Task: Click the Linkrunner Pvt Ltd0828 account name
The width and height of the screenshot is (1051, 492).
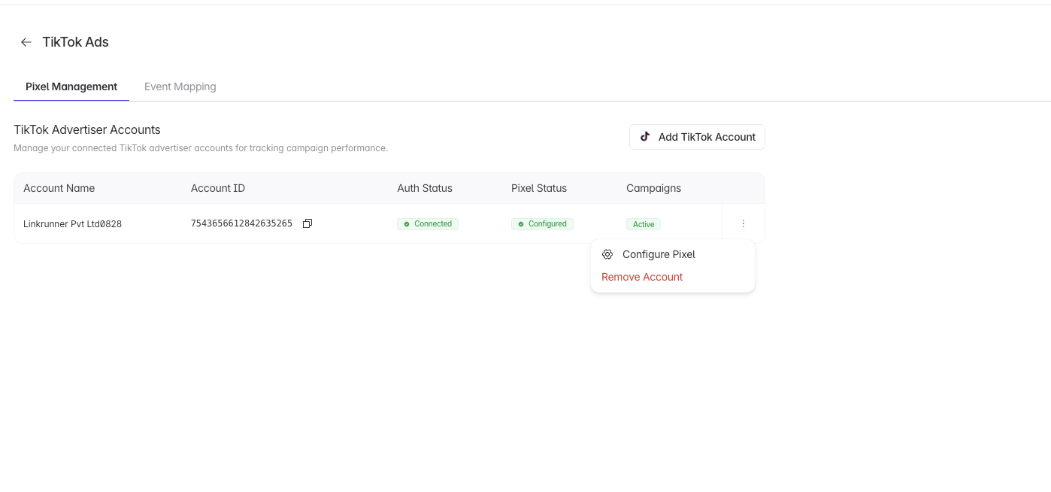Action: (72, 223)
